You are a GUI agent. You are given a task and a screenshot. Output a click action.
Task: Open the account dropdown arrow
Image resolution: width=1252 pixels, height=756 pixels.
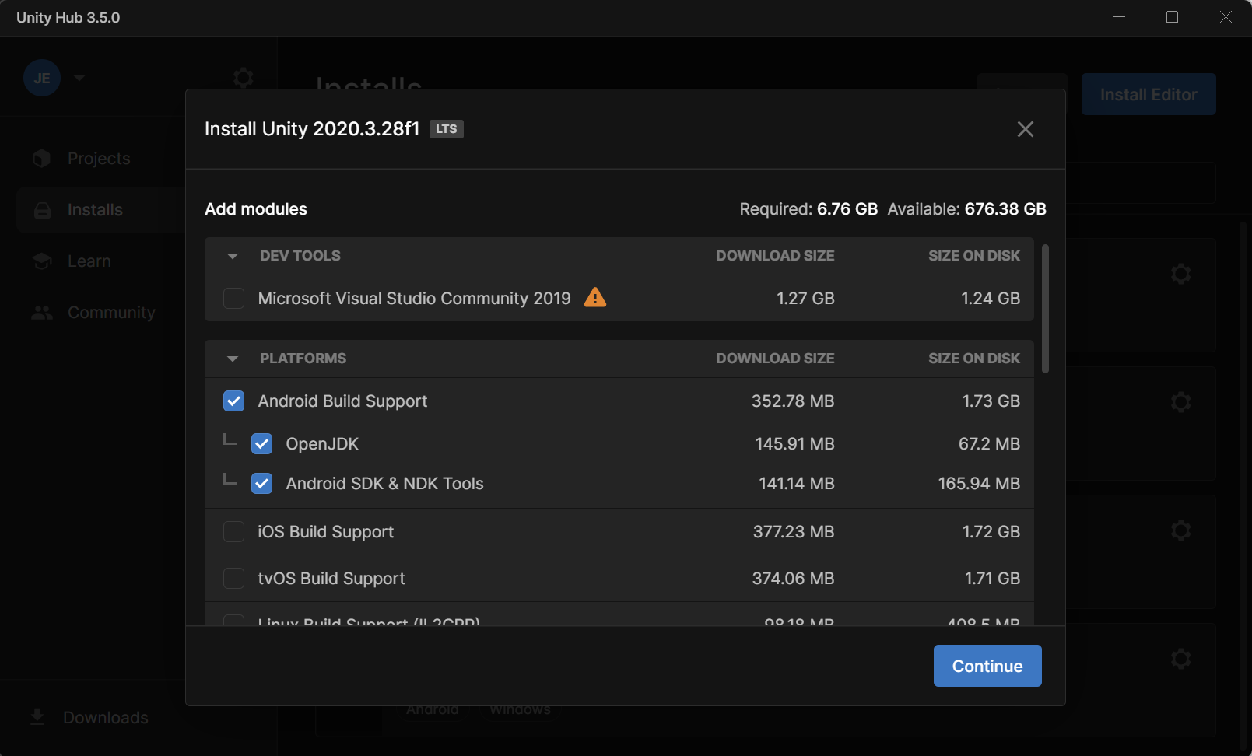click(x=79, y=78)
